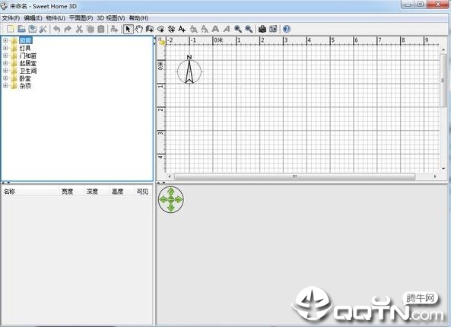Open the 平面图(P) menu
The image size is (451, 327).
(x=81, y=17)
